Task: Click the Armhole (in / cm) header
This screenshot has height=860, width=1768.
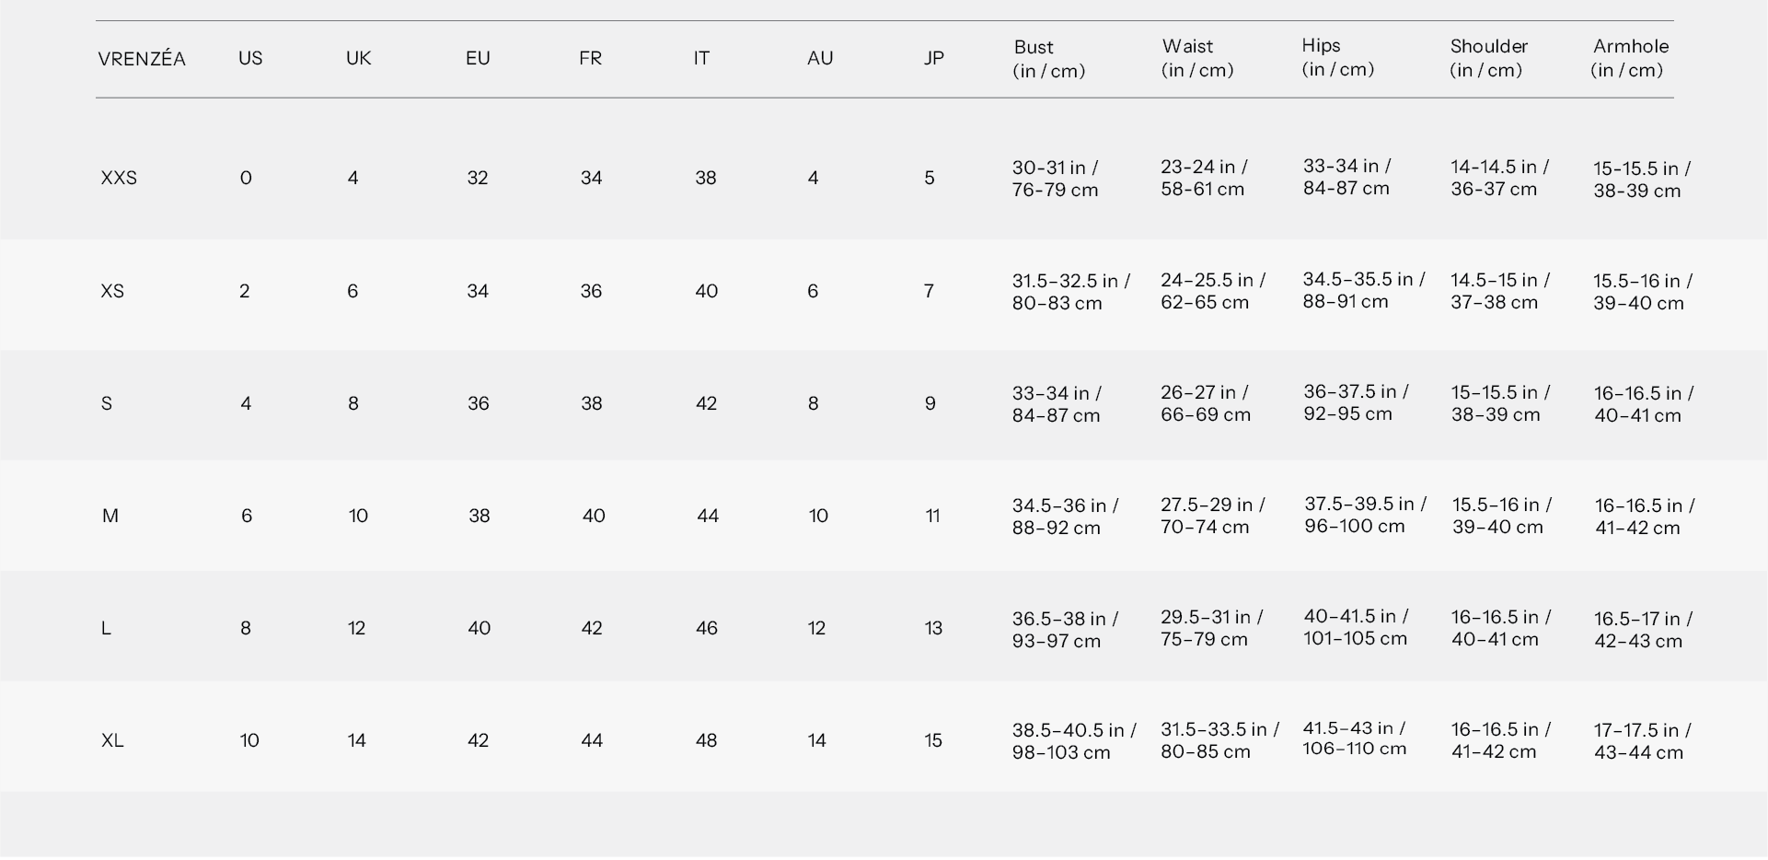Action: coord(1629,58)
